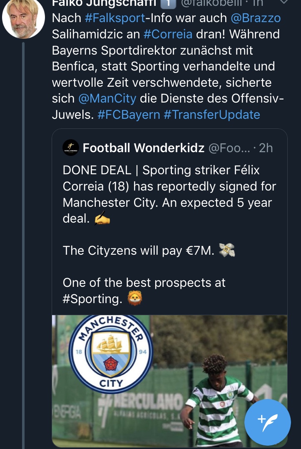Go to the @ManCity profile mention
301x449 pixels.
tap(107, 98)
